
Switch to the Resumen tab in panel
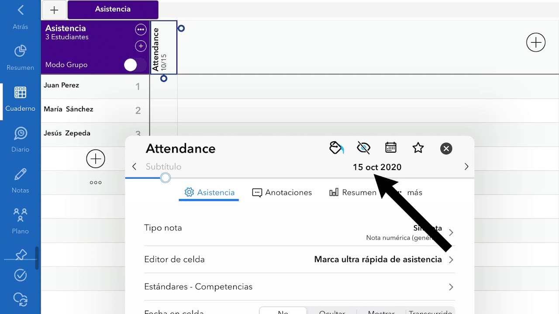(x=353, y=192)
